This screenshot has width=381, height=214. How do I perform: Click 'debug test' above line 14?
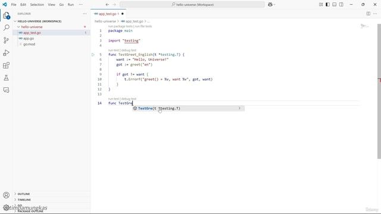[129, 99]
